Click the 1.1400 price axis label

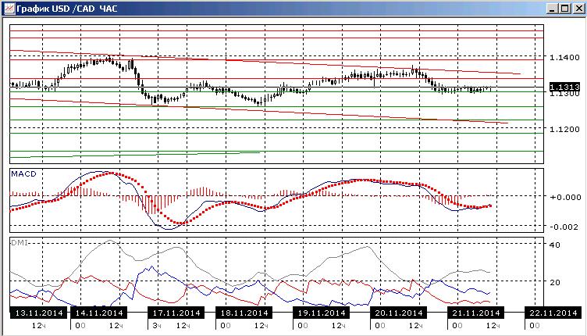564,57
